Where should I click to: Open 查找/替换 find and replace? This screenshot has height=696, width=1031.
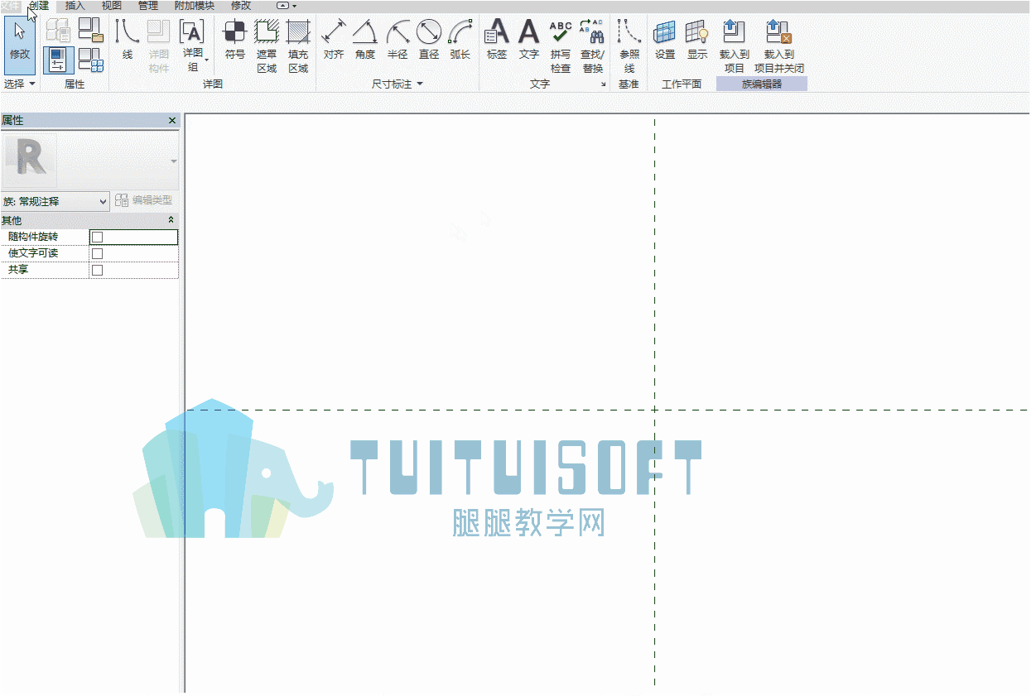point(592,46)
